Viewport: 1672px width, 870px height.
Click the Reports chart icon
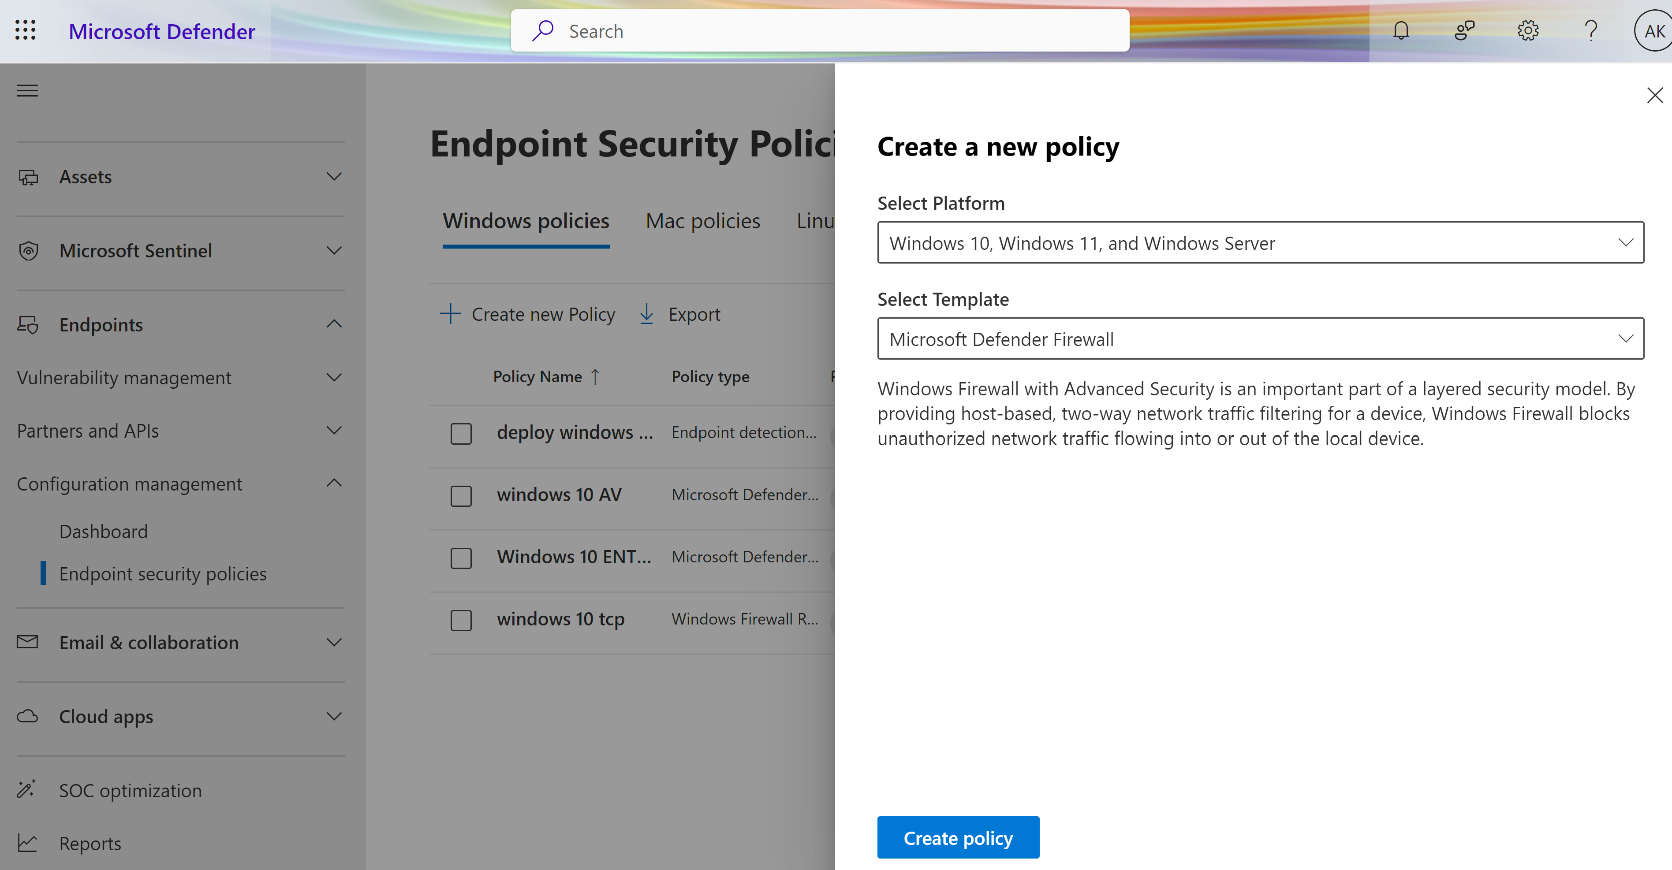click(27, 843)
